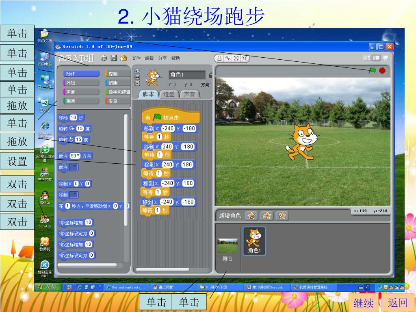Screen dimensions: 416x312
Task: Open the Scratch desktop shortcut icon
Action: (x=45, y=221)
